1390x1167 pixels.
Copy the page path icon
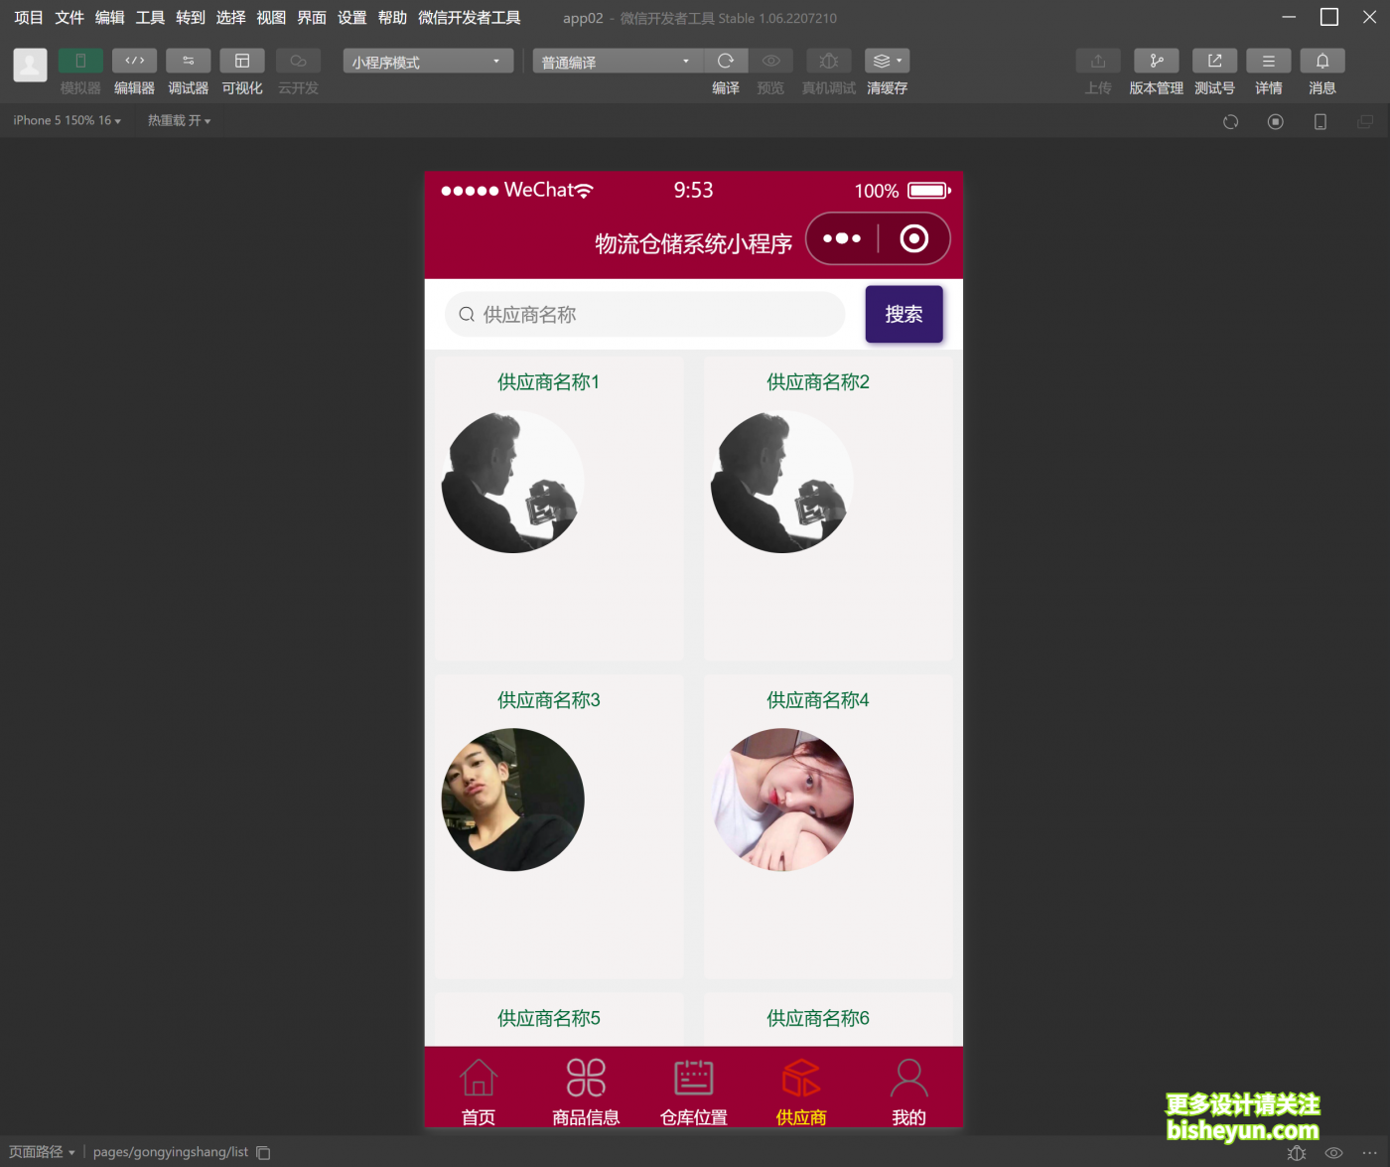click(x=263, y=1152)
